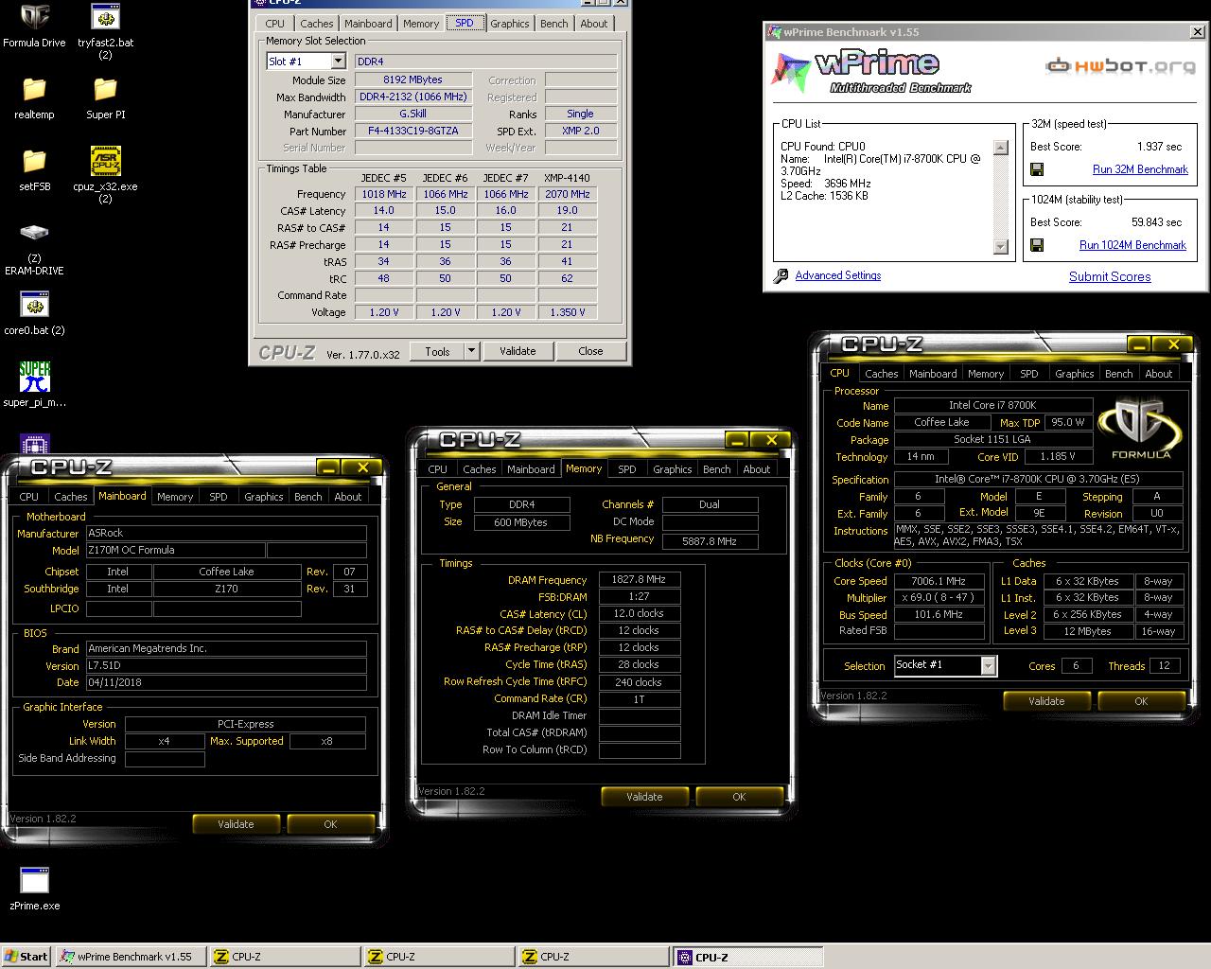This screenshot has height=969, width=1211.
Task: Select the second CPU-Z taskbar button
Action: pos(439,957)
